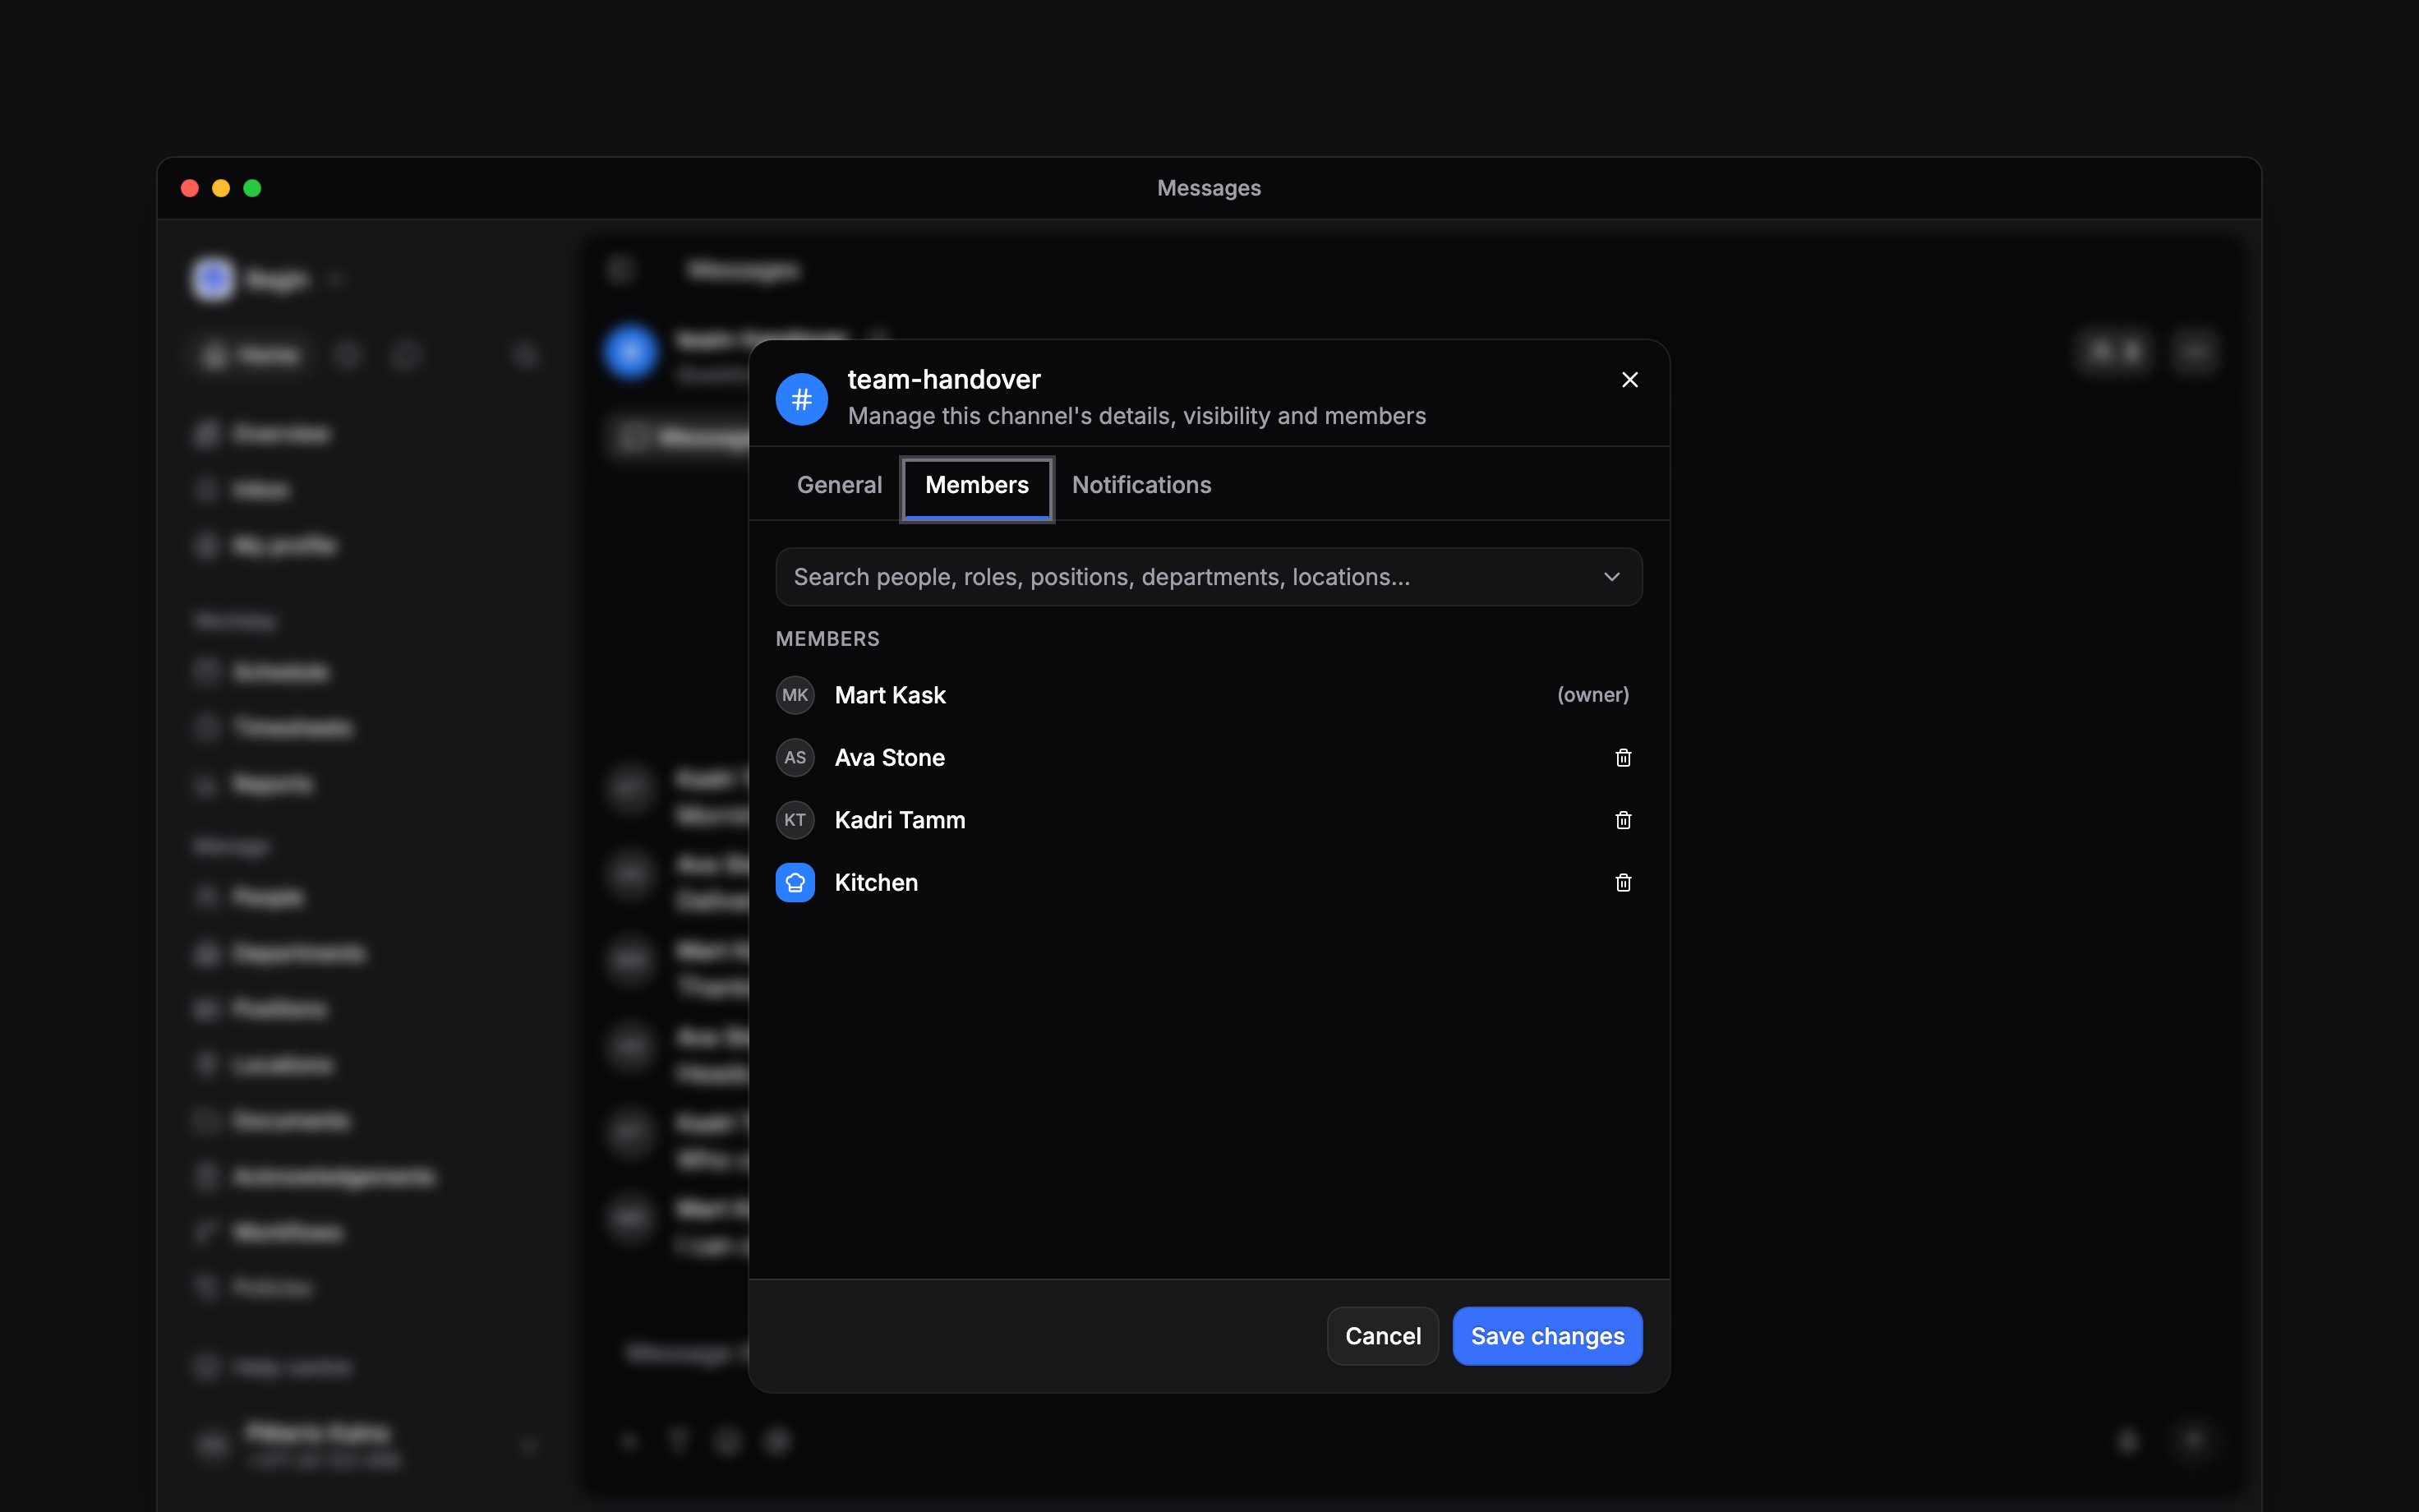Close the team-handover dialog

[1629, 380]
